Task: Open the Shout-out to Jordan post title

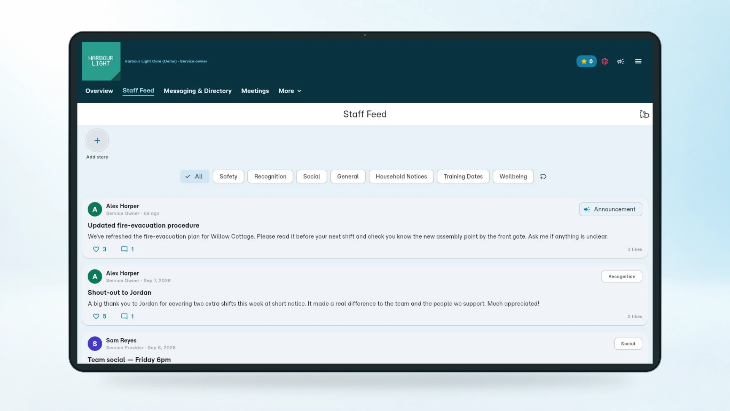Action: pos(119,293)
